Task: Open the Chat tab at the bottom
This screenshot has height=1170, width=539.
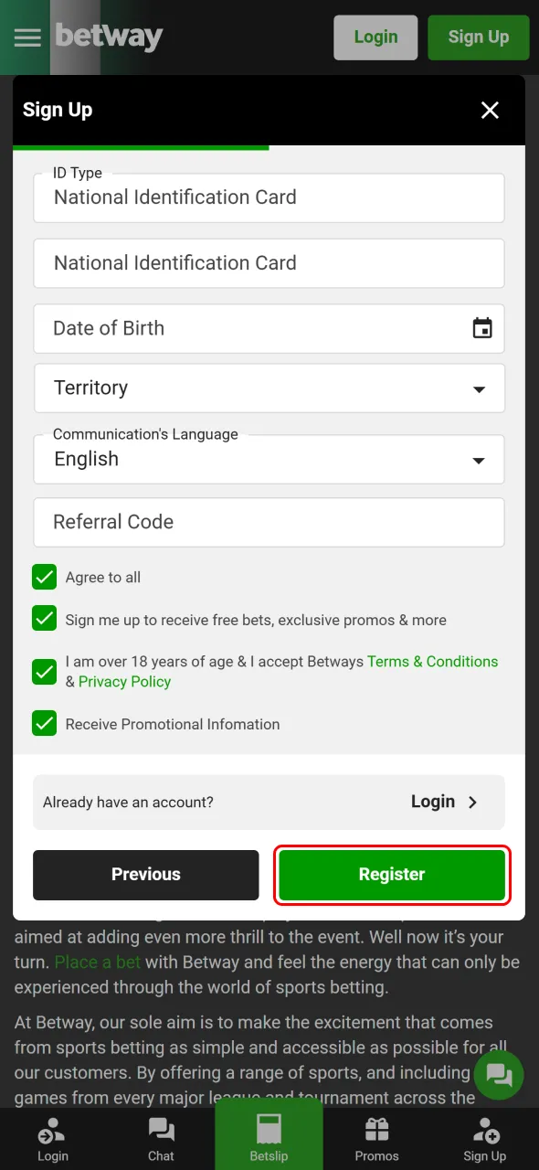Action: click(x=161, y=1138)
